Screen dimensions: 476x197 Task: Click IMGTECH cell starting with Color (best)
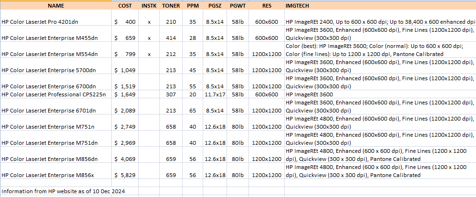[380, 49]
